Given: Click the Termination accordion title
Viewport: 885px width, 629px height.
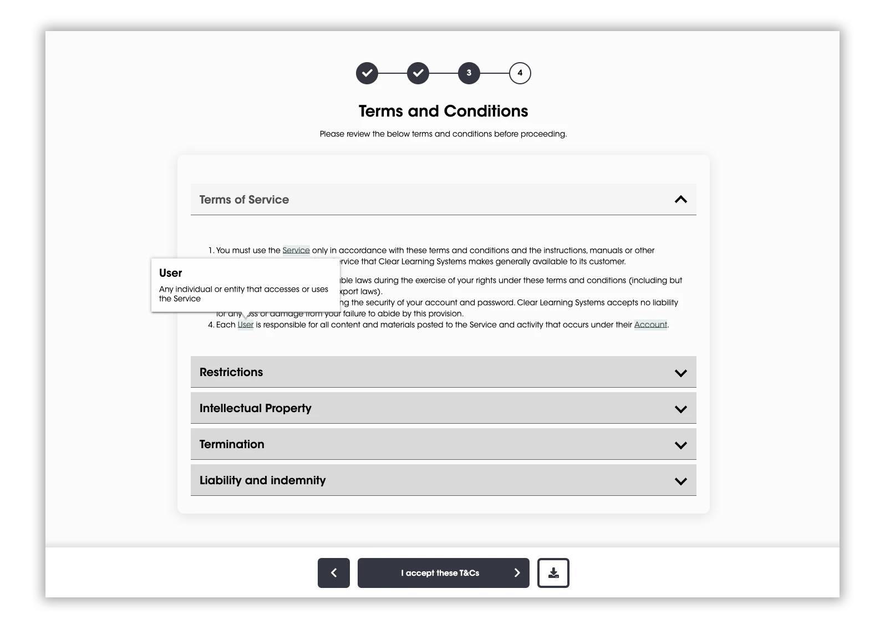Looking at the screenshot, I should [232, 444].
